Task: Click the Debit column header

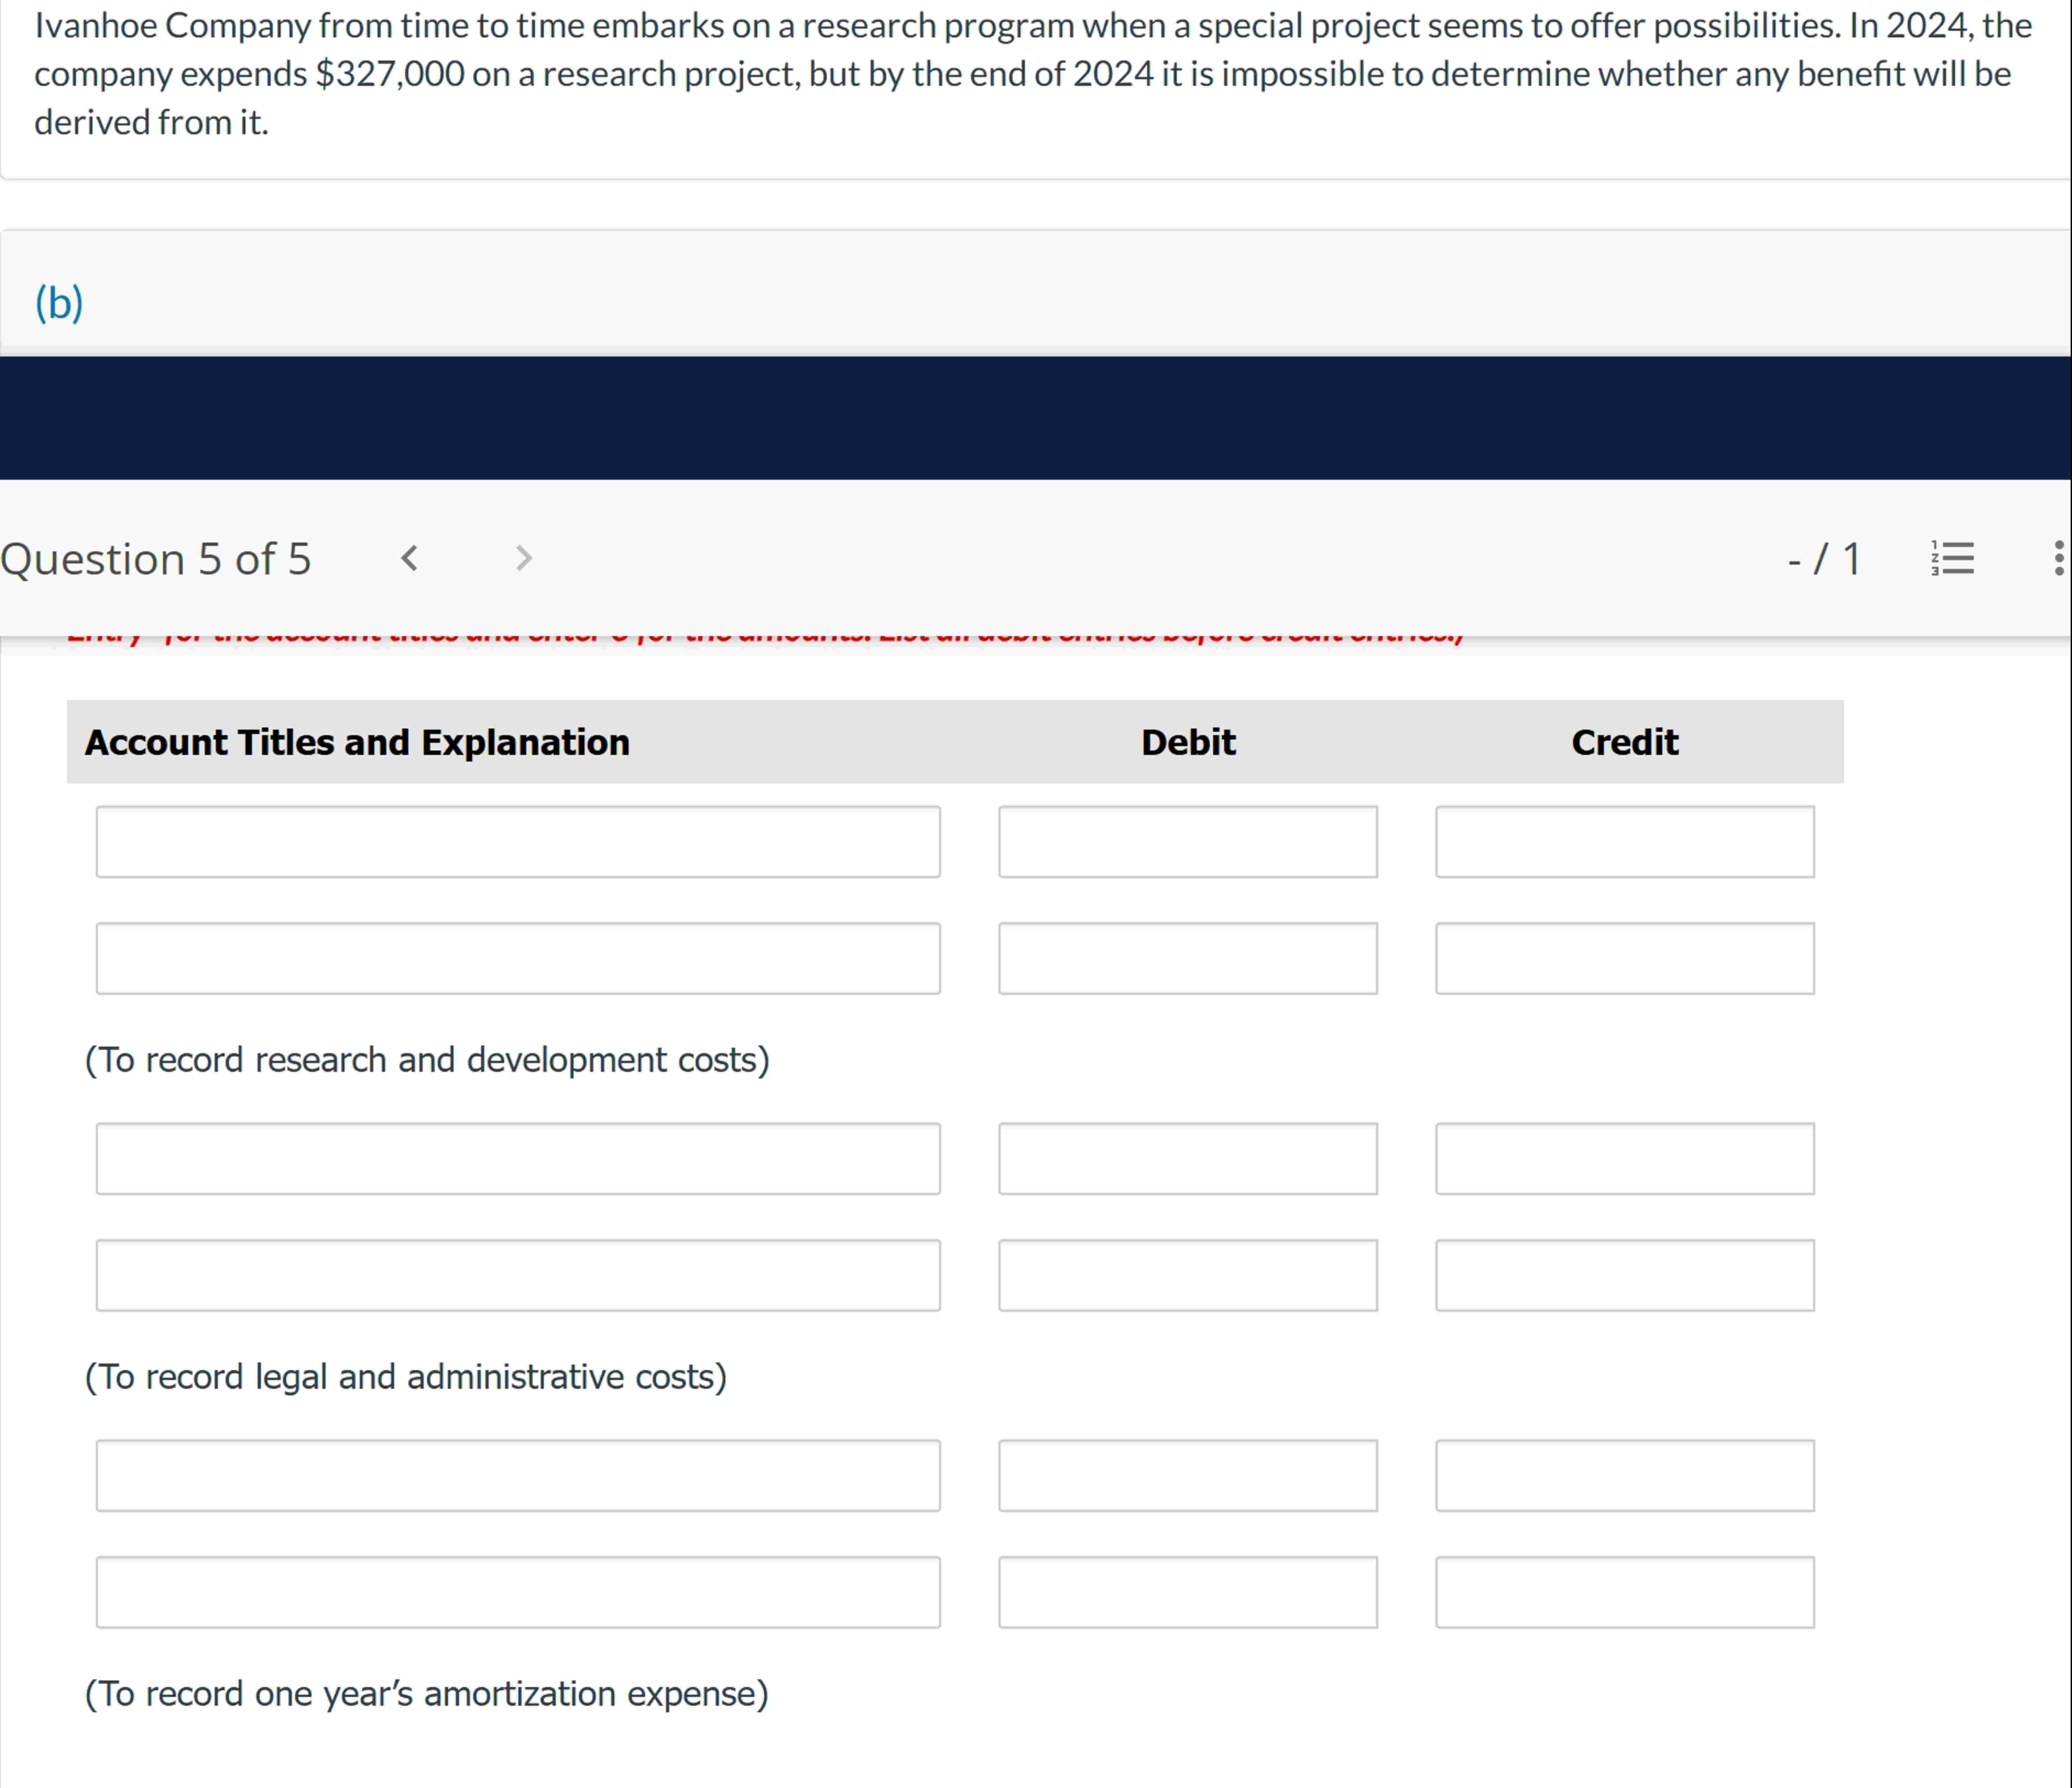Action: tap(1188, 742)
